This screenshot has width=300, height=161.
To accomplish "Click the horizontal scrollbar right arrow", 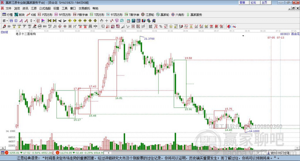I will (258, 153).
